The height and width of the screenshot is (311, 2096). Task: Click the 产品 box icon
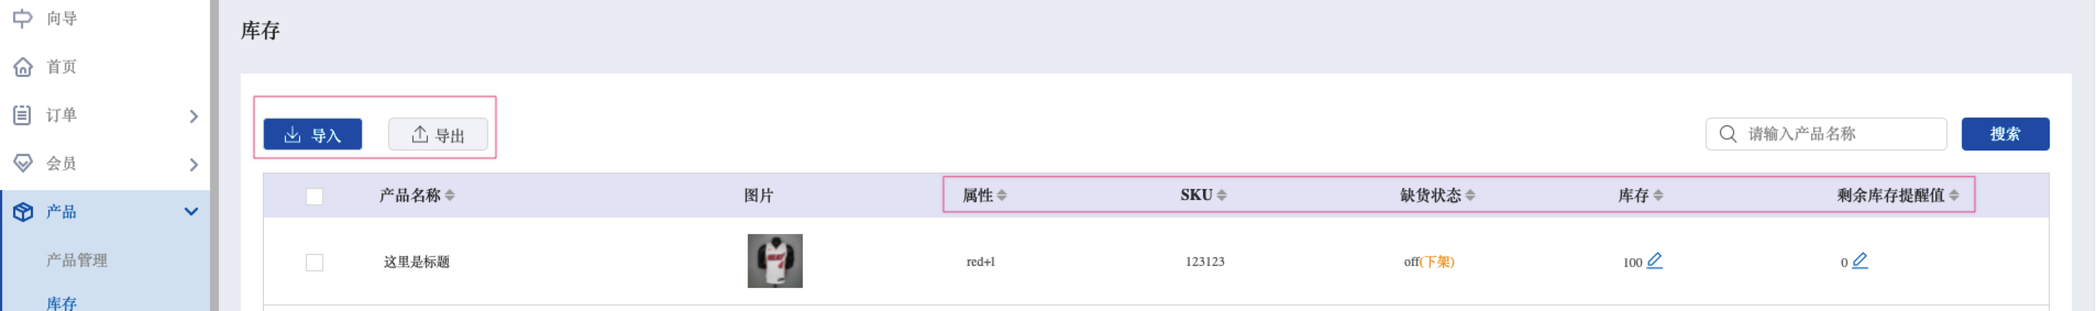click(23, 213)
